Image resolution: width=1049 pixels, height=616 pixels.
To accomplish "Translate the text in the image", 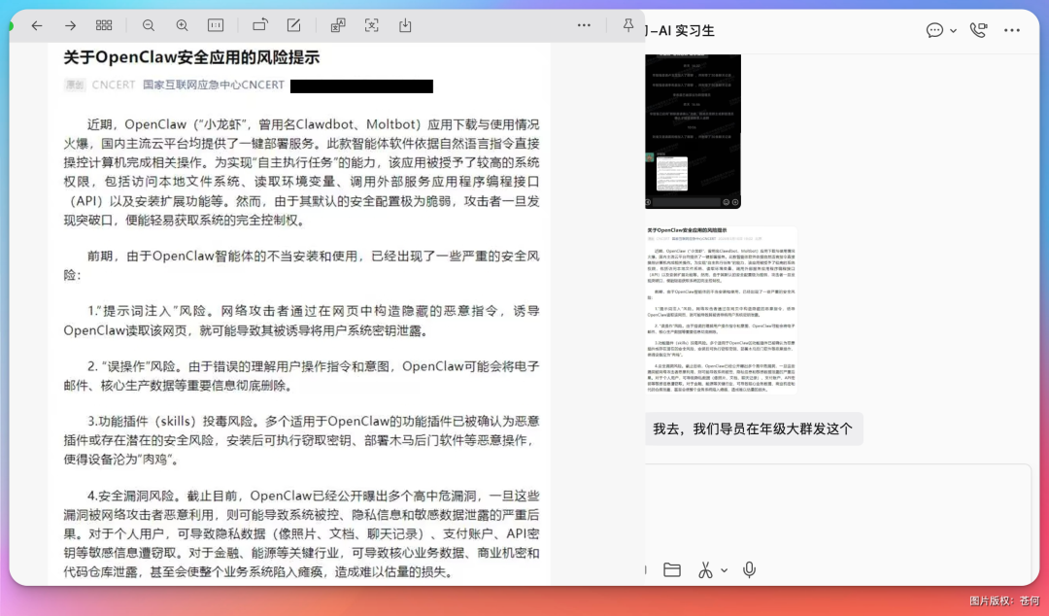I will [x=337, y=25].
